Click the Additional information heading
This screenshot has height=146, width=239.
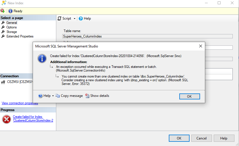pyautogui.click(x=68, y=62)
